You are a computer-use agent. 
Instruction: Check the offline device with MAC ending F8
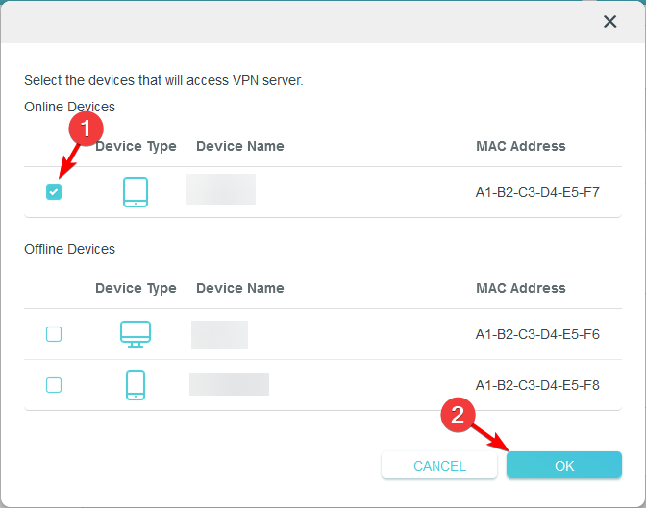pyautogui.click(x=54, y=385)
